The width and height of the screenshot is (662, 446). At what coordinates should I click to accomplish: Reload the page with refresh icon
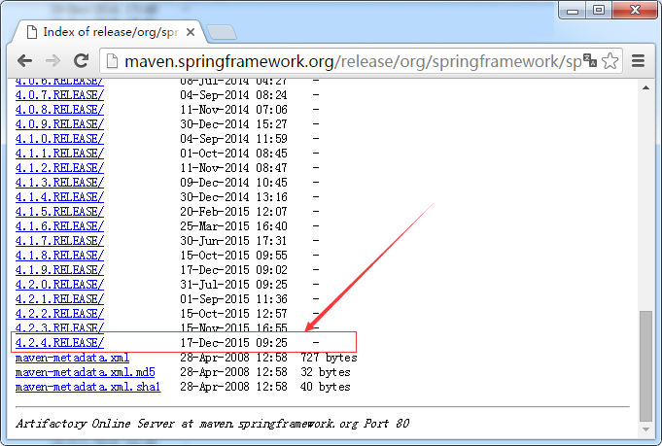click(81, 61)
